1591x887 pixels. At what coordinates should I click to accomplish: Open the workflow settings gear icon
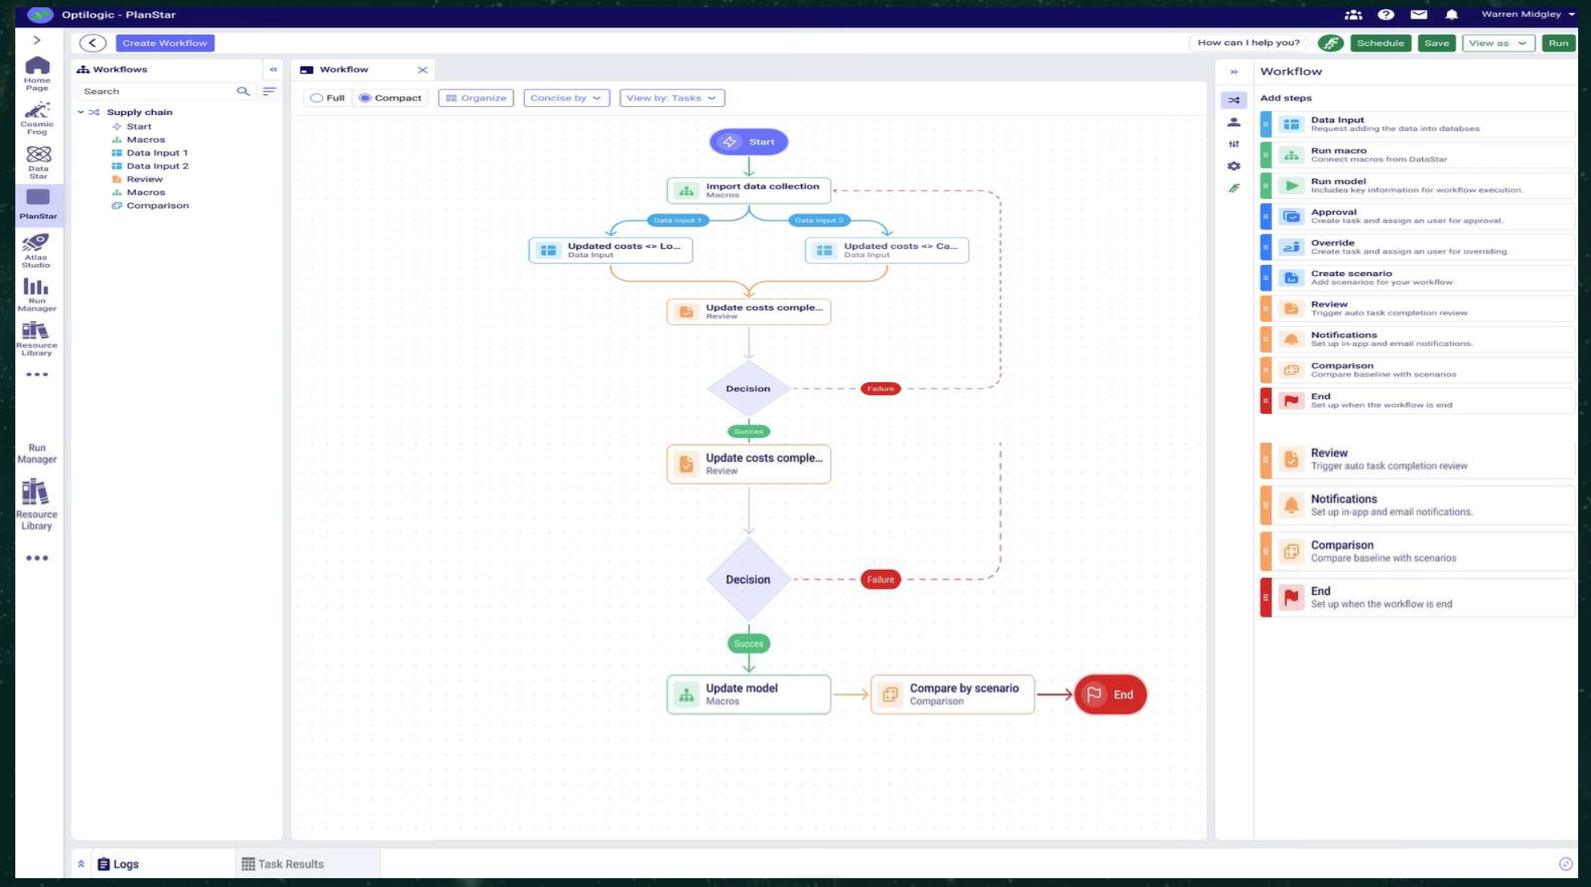click(1234, 166)
